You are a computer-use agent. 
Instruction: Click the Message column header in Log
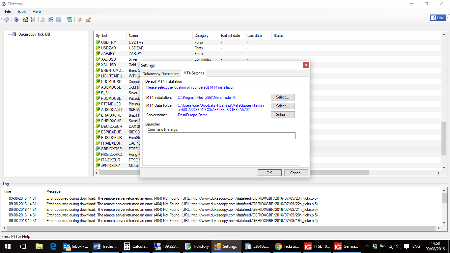point(243,191)
